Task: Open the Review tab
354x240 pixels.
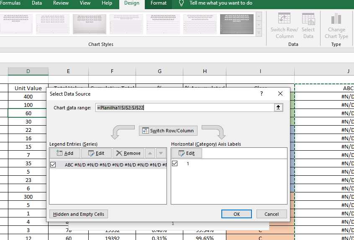Action: point(61,3)
